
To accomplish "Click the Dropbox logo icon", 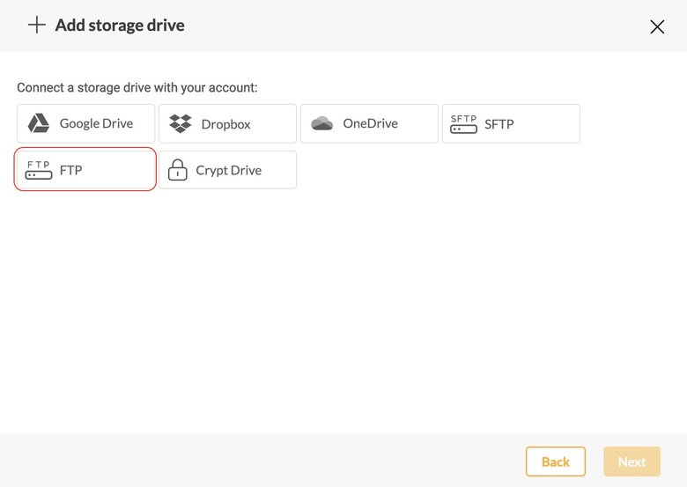I will click(x=181, y=123).
